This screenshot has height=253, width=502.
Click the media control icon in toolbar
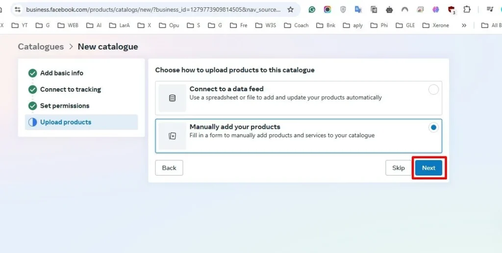tap(490, 10)
